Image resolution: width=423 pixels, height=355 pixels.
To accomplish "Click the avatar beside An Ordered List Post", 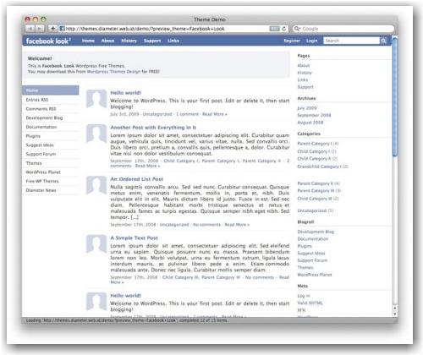I will (96, 185).
